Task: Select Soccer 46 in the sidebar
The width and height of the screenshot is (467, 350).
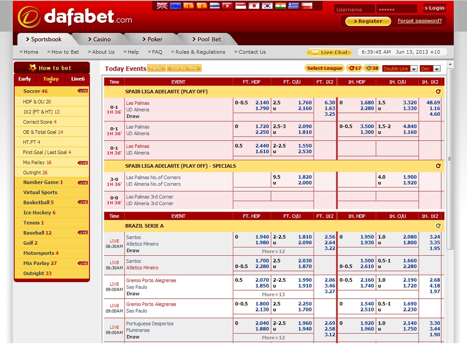Action: 52,91
